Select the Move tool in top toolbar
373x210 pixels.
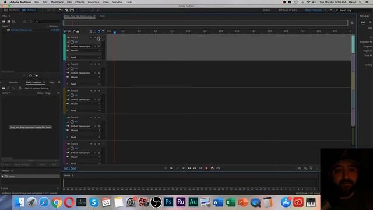[61, 10]
